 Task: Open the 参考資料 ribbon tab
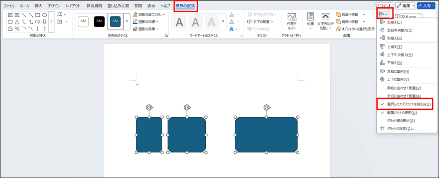pyautogui.click(x=95, y=6)
